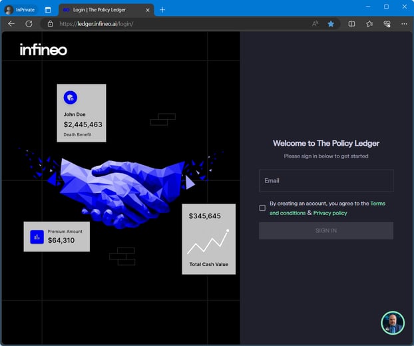414x346 pixels.
Task: Open Browser essentials heart icon
Action: tap(387, 24)
